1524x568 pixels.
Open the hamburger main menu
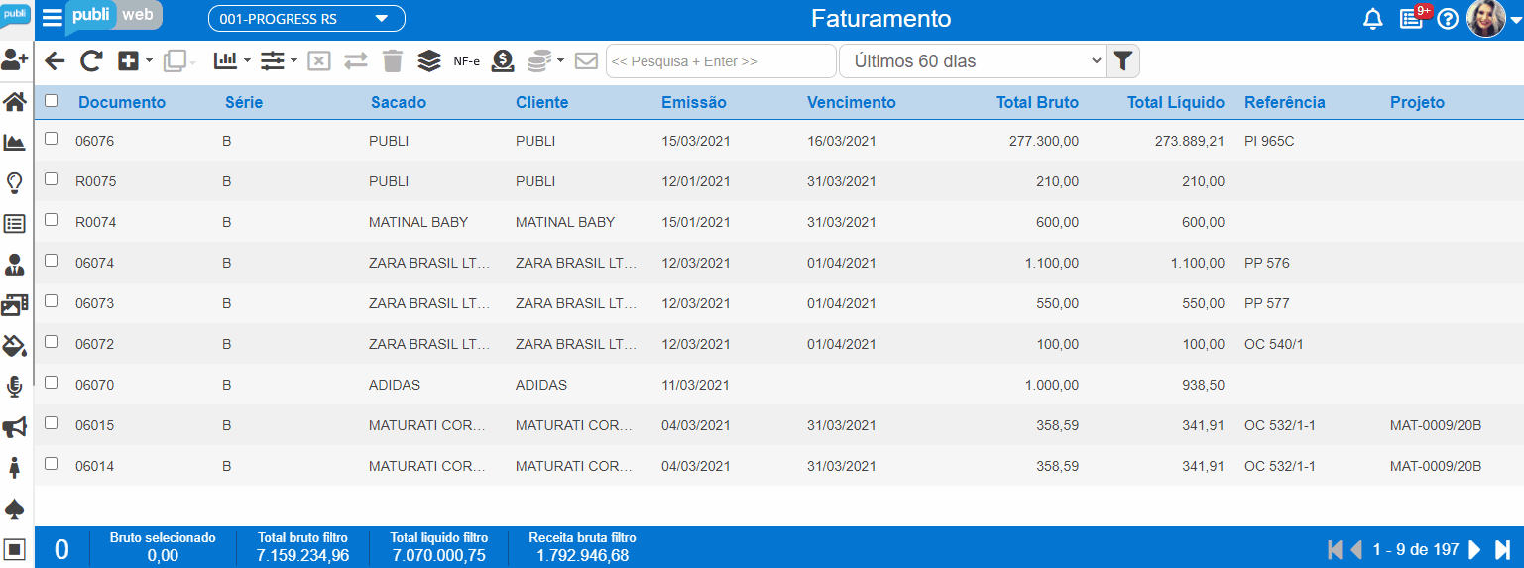coord(52,18)
